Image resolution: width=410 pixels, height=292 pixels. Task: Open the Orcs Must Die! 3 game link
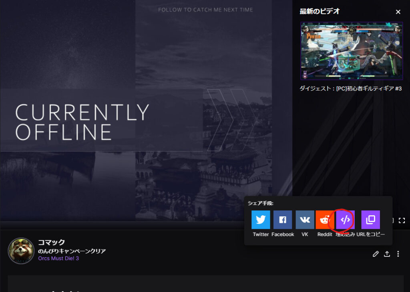click(58, 258)
